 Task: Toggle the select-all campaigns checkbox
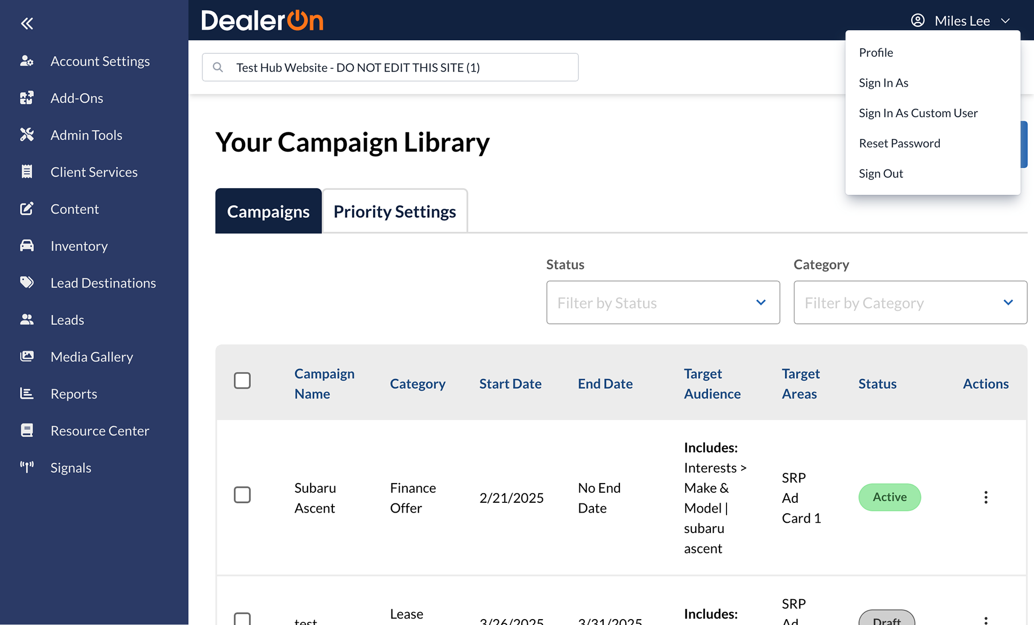click(x=242, y=381)
